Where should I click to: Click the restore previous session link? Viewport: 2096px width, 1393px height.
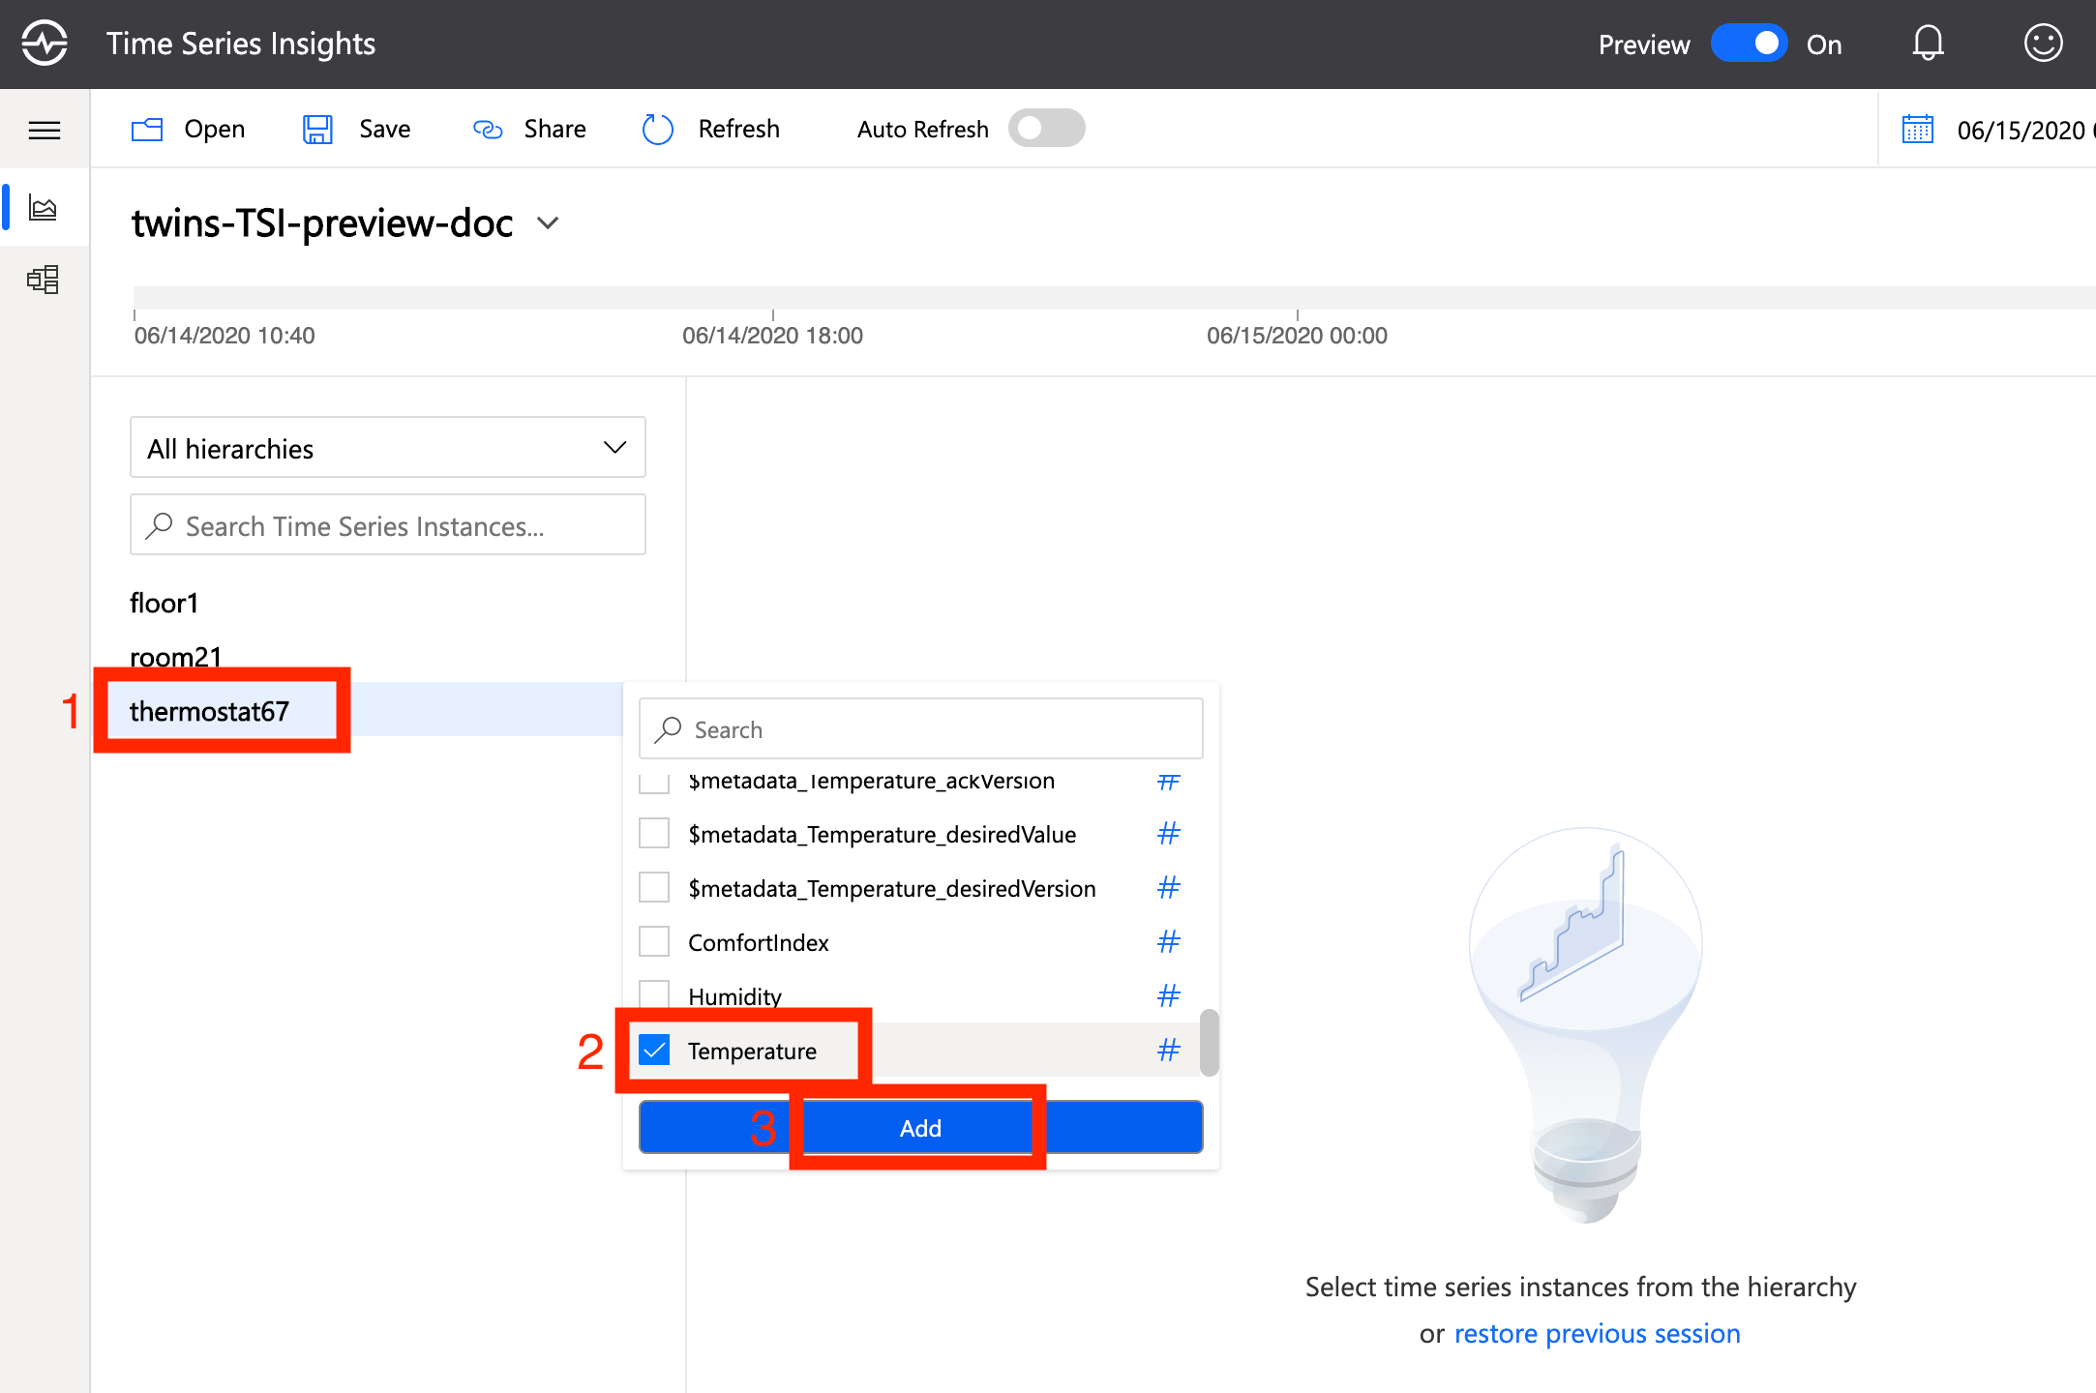point(1597,1333)
